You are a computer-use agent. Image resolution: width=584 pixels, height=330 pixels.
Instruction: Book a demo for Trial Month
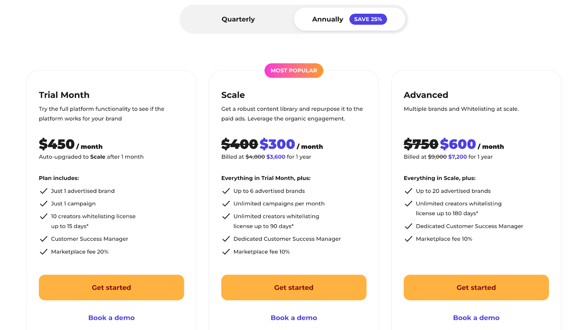click(x=111, y=318)
